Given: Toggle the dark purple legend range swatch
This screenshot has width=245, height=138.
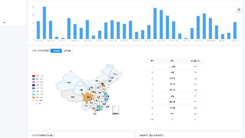Looking at the screenshot, I should [33, 85].
